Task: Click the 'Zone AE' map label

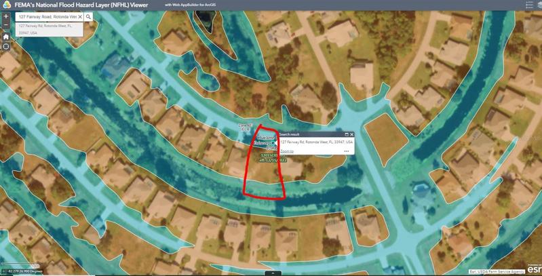Action: (244, 125)
